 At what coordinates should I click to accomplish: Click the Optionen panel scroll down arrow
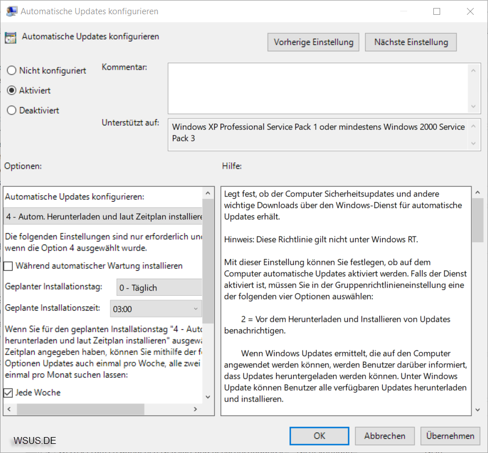pyautogui.click(x=208, y=397)
